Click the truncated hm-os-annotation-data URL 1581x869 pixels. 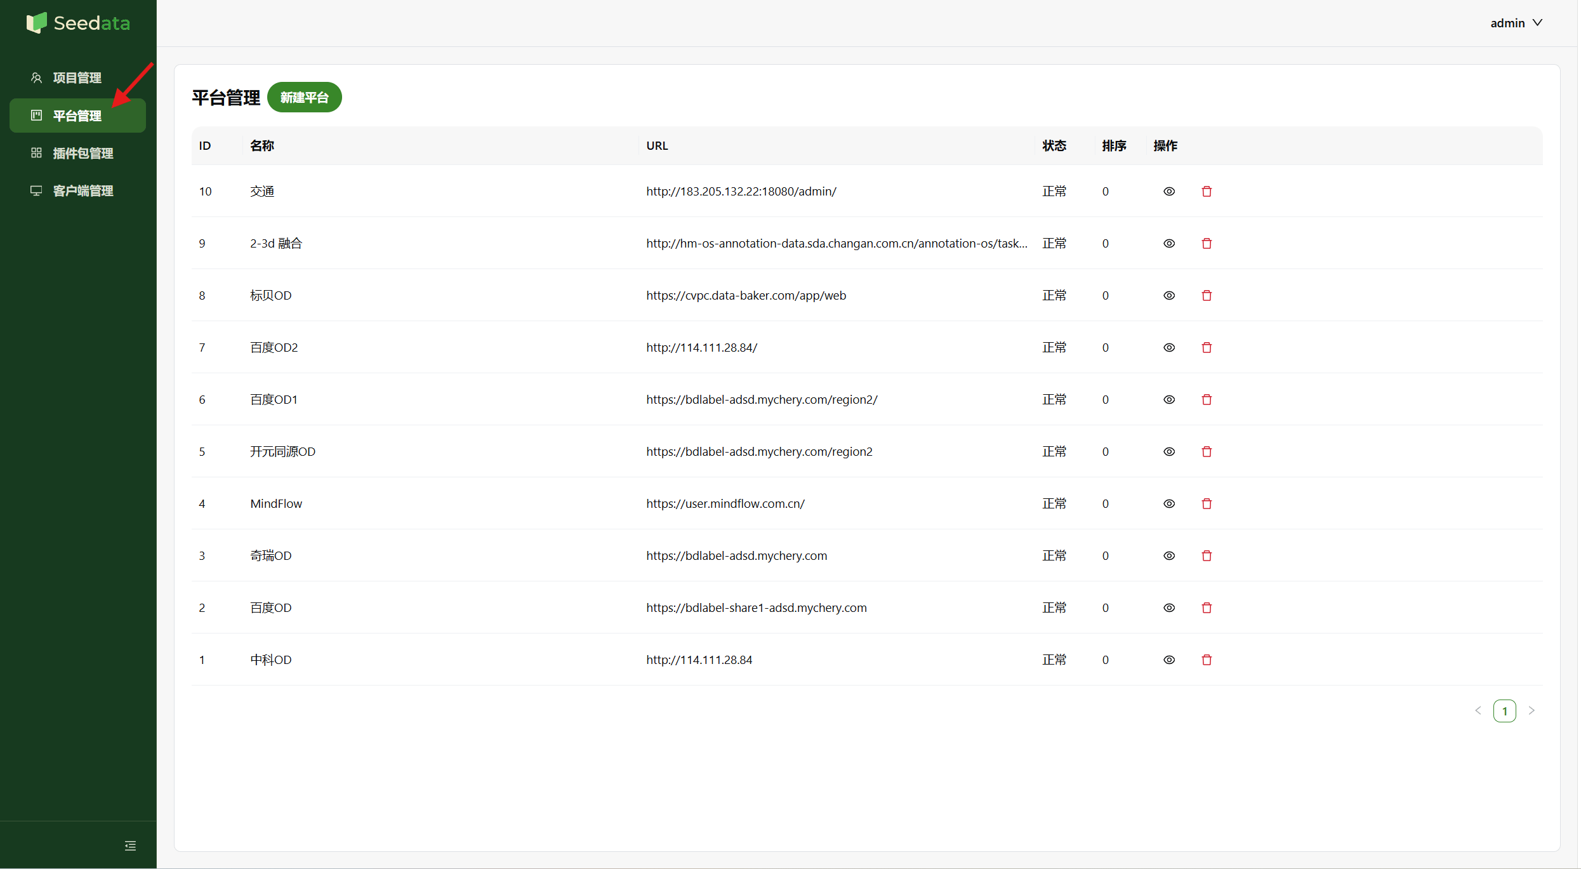point(837,243)
